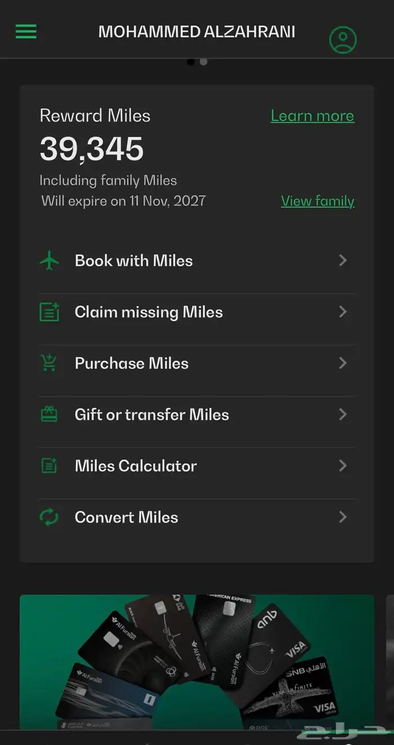Open the View family link

point(317,201)
